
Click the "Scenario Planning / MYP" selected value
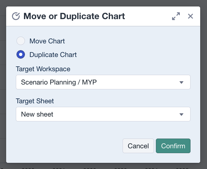click(59, 82)
